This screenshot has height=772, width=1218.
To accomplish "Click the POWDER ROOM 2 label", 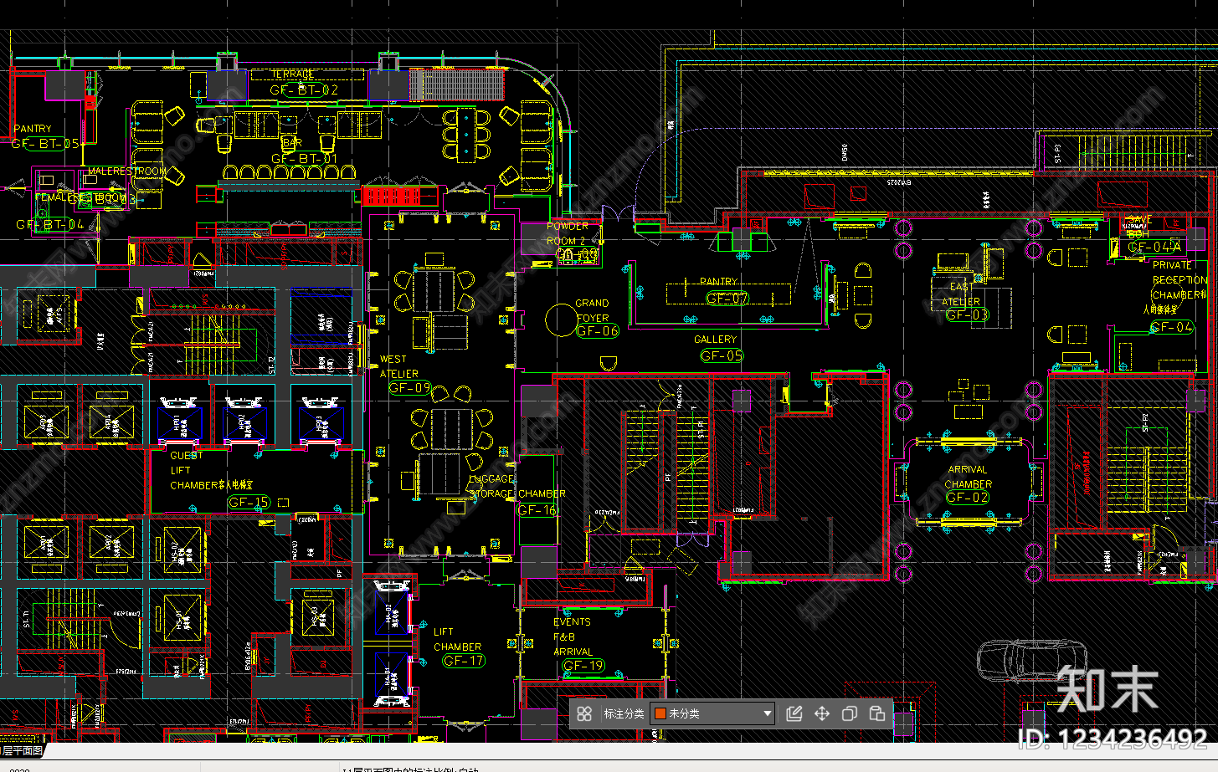I will [x=567, y=233].
